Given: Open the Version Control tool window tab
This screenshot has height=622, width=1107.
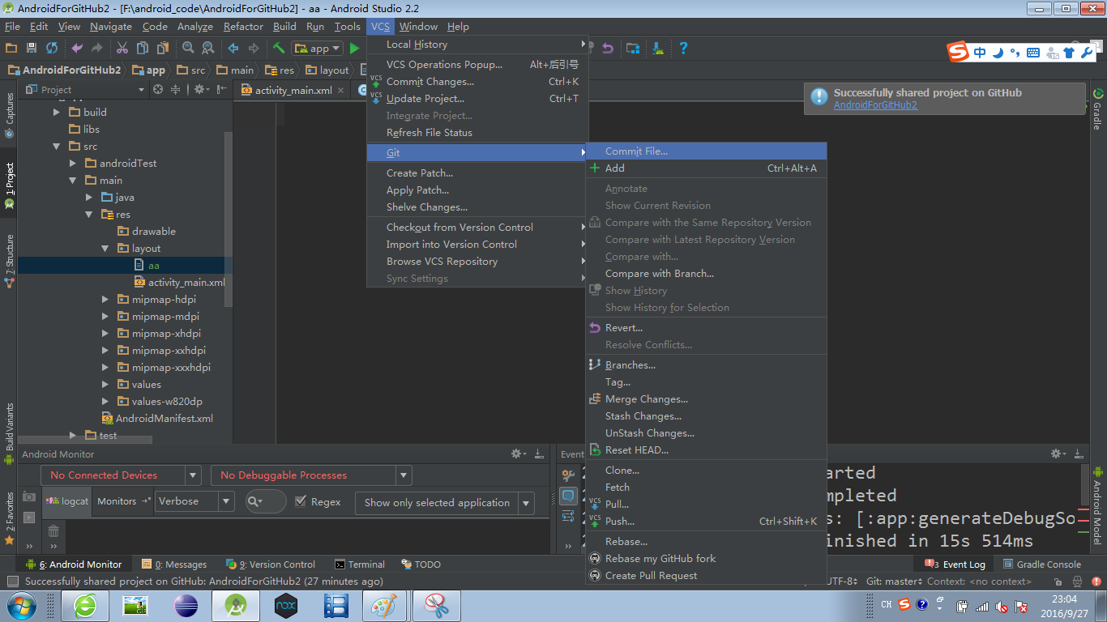Looking at the screenshot, I should point(271,564).
